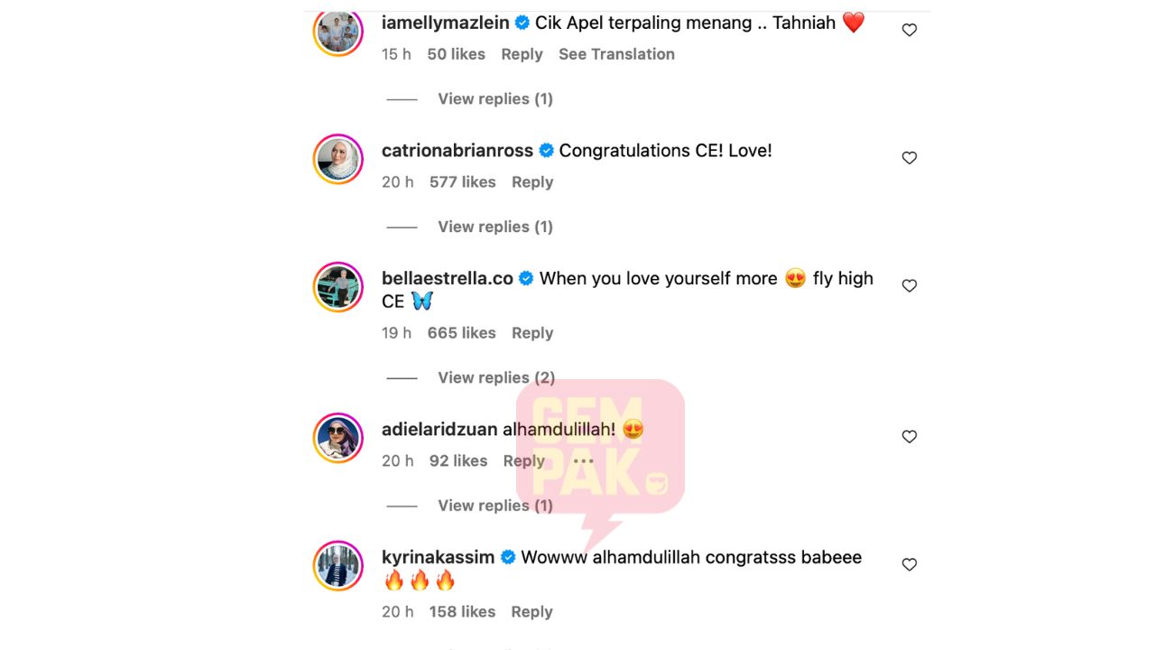Open the adielaridzuan username link

pyautogui.click(x=439, y=430)
